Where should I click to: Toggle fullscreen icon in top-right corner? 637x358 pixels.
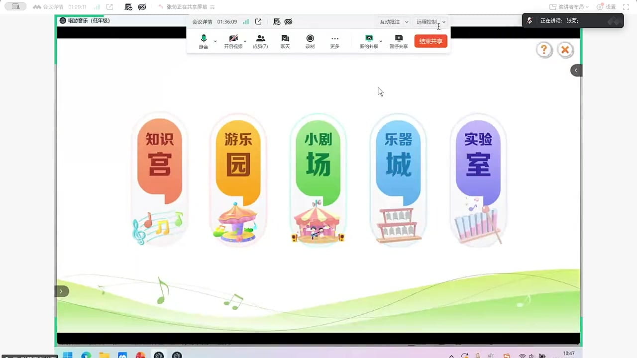(x=627, y=7)
